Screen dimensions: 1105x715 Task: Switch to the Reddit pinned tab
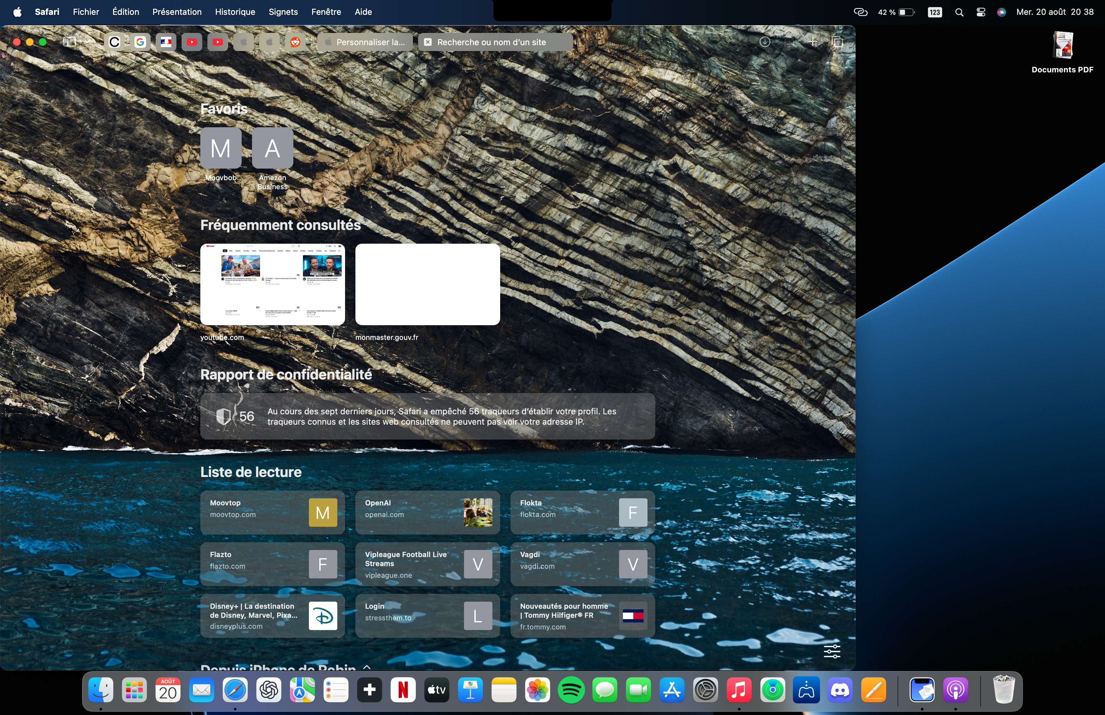click(295, 42)
